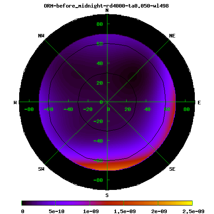Image resolution: width=214 pixels, height=214 pixels.
Task: Click the SE direction label
Action: point(172,169)
